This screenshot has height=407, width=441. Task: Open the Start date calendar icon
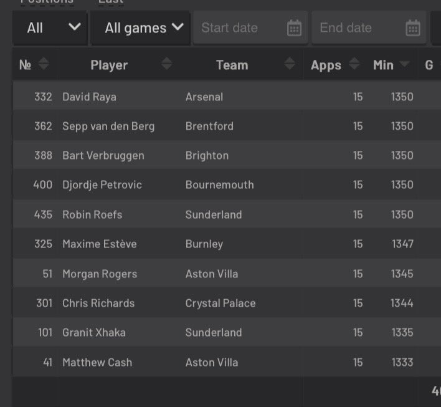[294, 28]
